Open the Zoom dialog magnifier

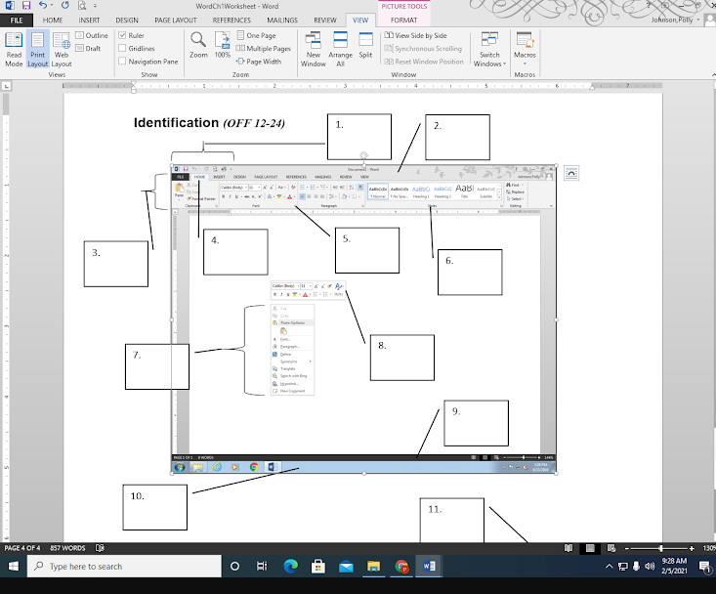198,45
